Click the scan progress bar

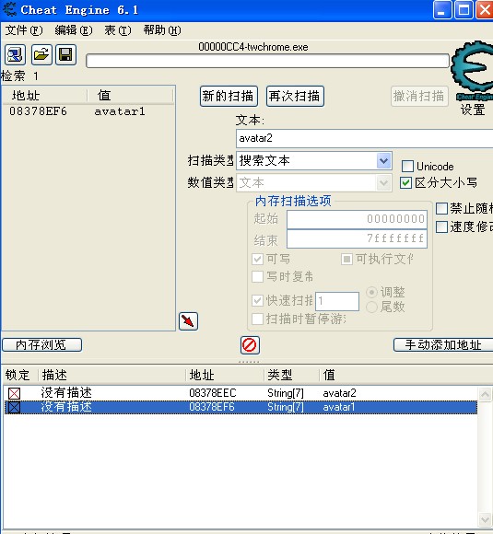267,61
